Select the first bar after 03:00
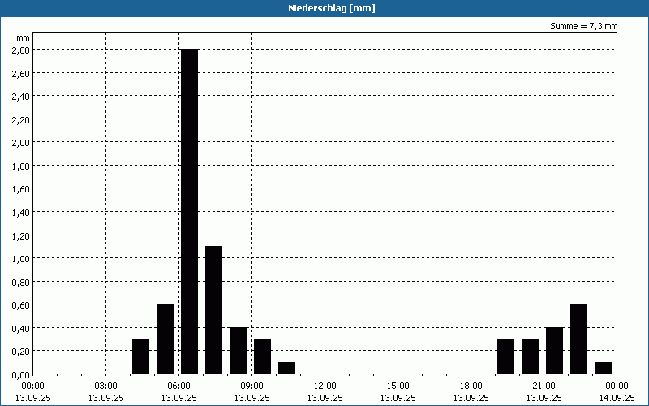 [140, 356]
